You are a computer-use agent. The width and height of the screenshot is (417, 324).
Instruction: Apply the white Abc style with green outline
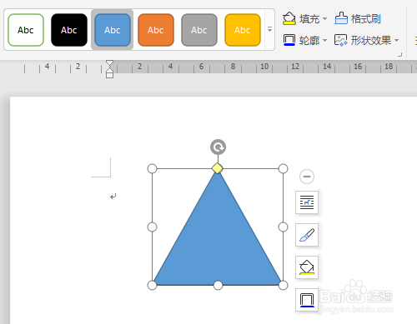click(26, 30)
